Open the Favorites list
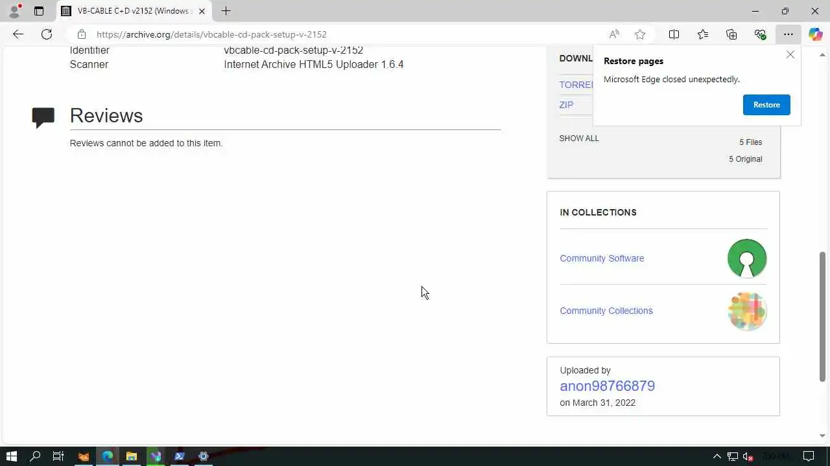The width and height of the screenshot is (830, 466). 703,34
